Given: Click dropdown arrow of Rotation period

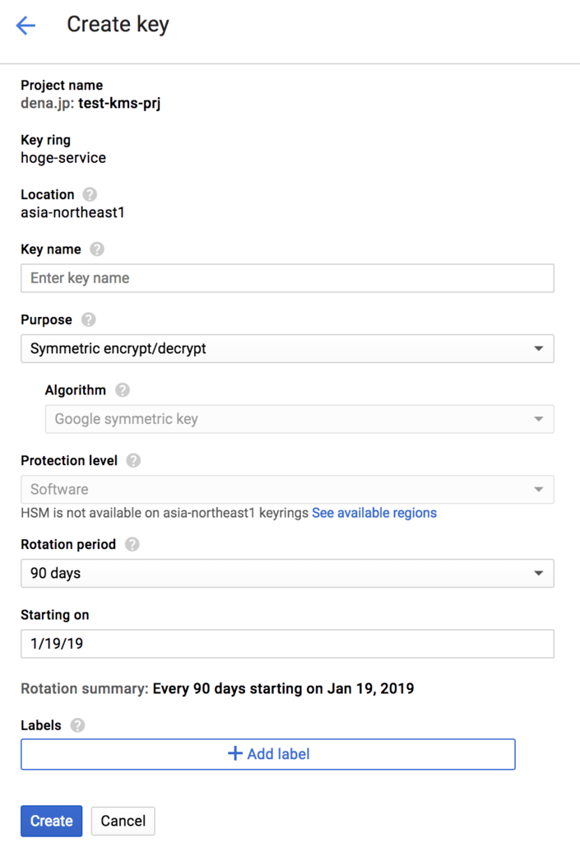Looking at the screenshot, I should click(539, 573).
